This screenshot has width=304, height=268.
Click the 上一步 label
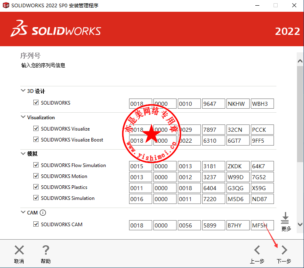tap(257, 261)
